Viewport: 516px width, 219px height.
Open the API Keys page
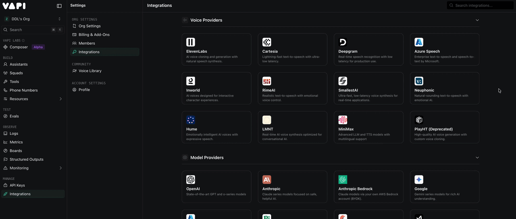tap(17, 185)
